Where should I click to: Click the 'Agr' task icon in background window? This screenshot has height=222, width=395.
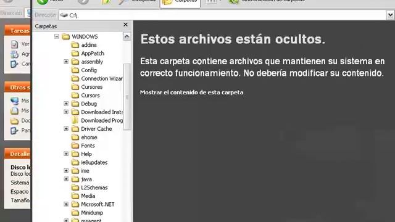tap(14, 54)
